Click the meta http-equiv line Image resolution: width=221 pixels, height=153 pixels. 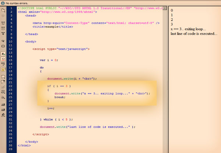coord(96,23)
